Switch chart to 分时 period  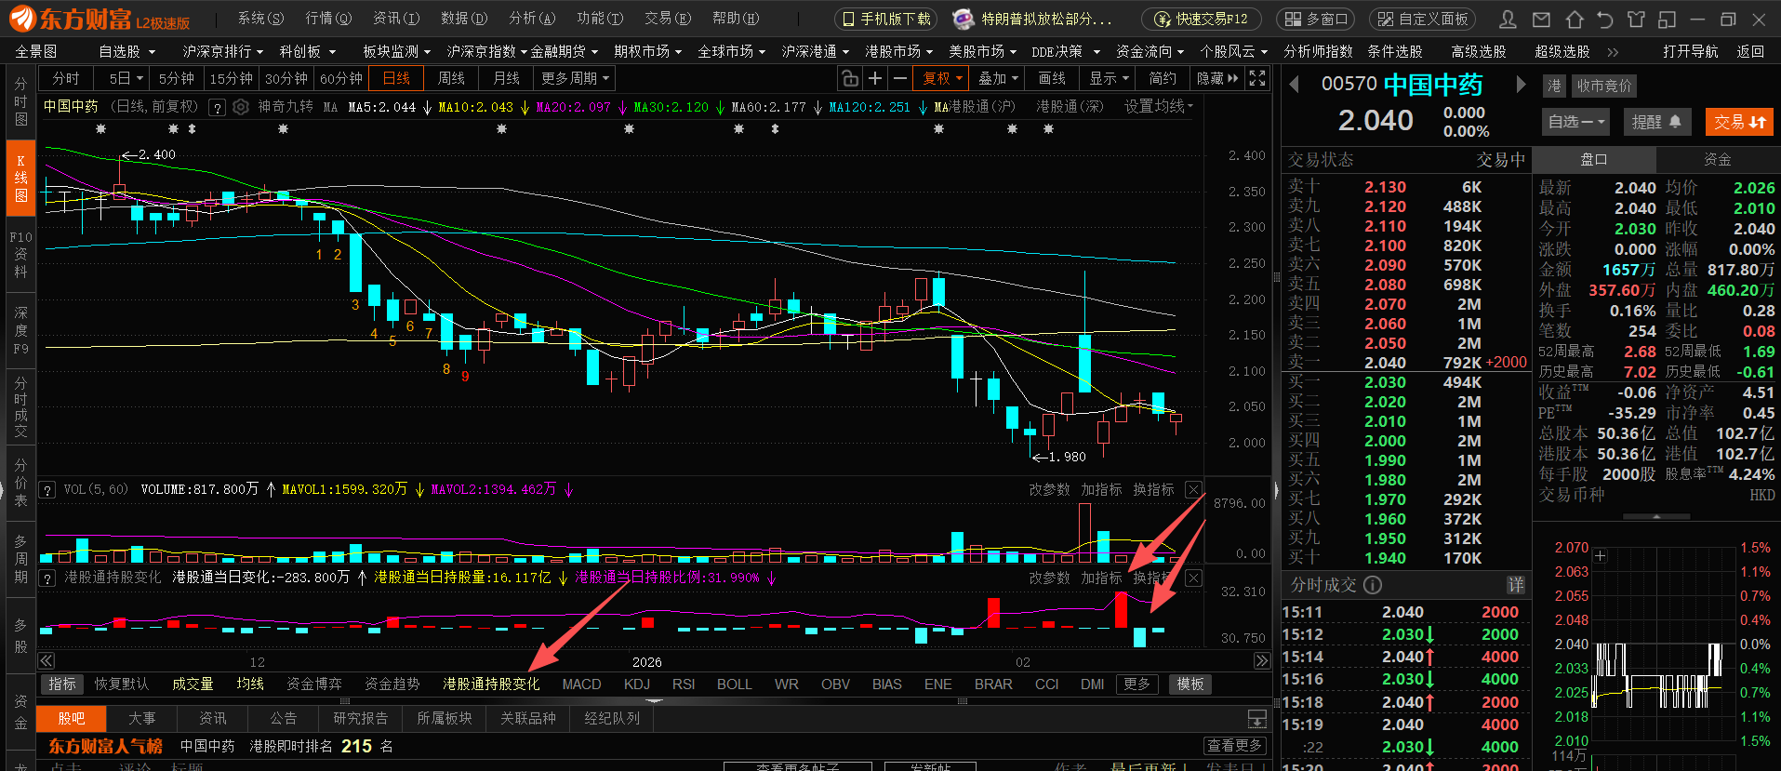[66, 79]
